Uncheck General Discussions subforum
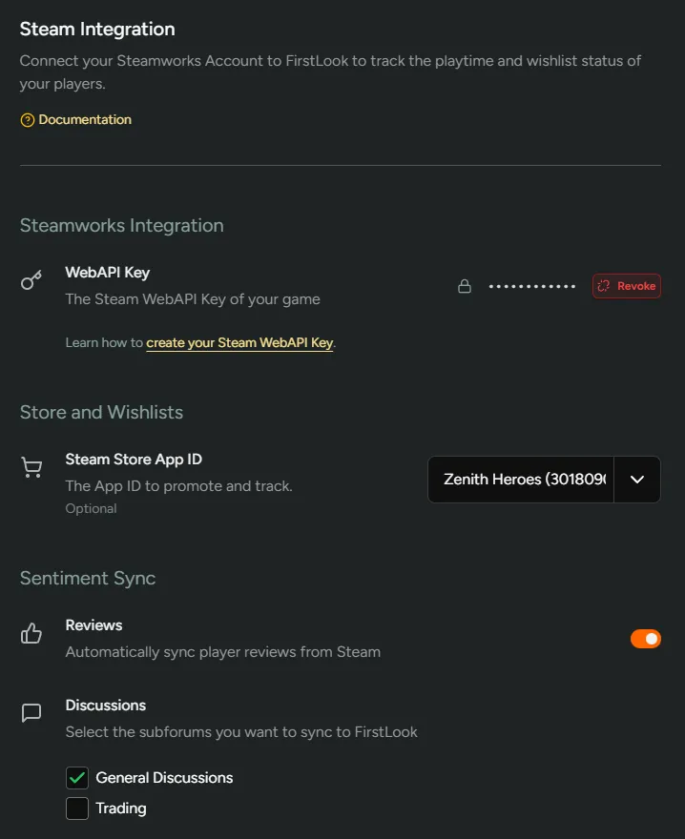This screenshot has width=685, height=839. (76, 777)
